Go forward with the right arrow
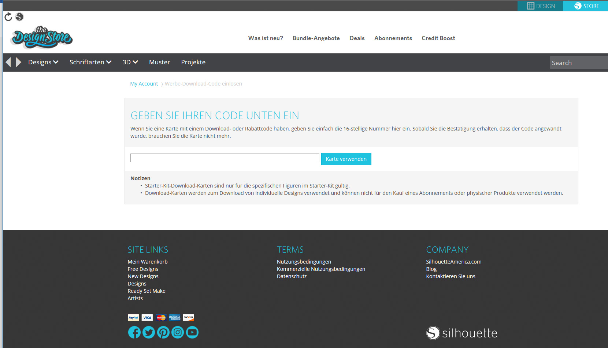 [x=18, y=62]
